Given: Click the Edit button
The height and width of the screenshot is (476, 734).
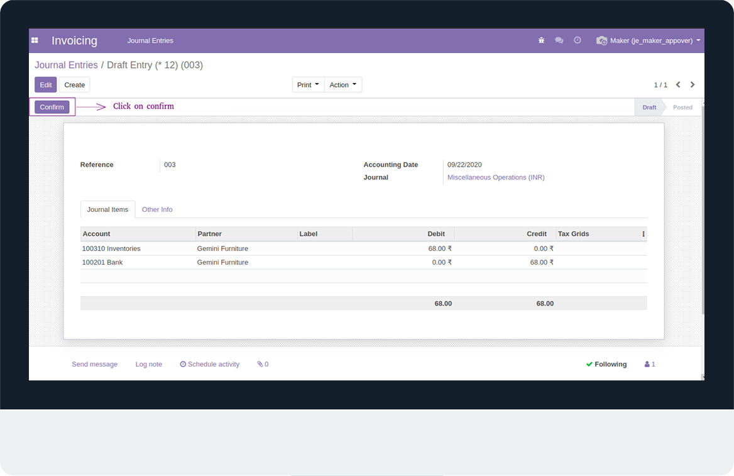Looking at the screenshot, I should coord(46,85).
